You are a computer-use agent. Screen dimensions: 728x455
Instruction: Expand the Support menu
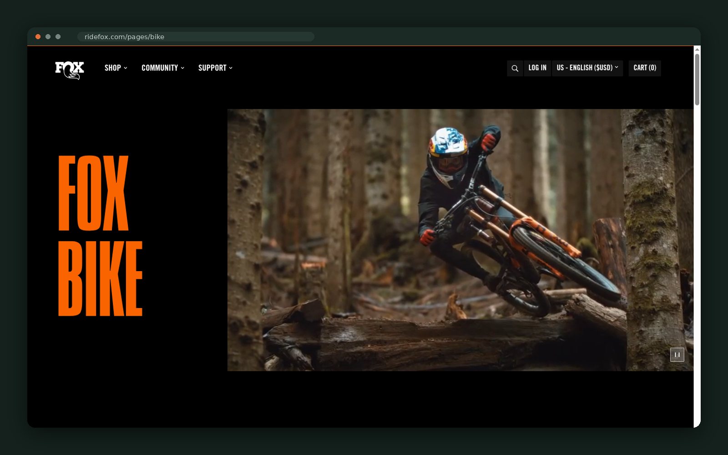click(215, 68)
